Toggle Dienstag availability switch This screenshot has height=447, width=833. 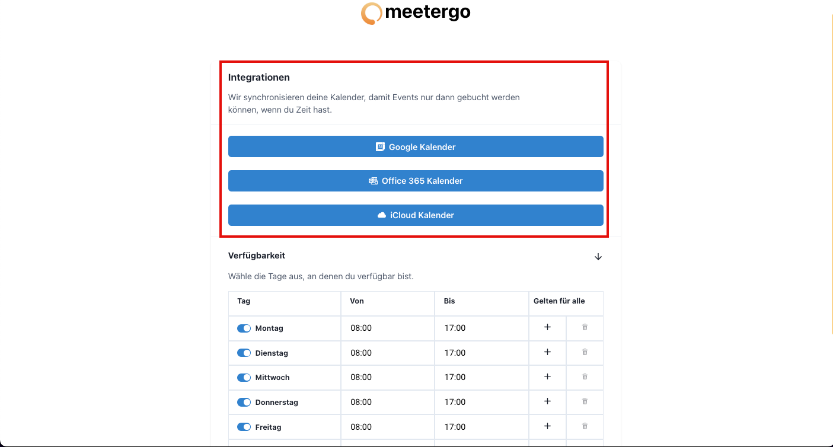click(x=244, y=353)
